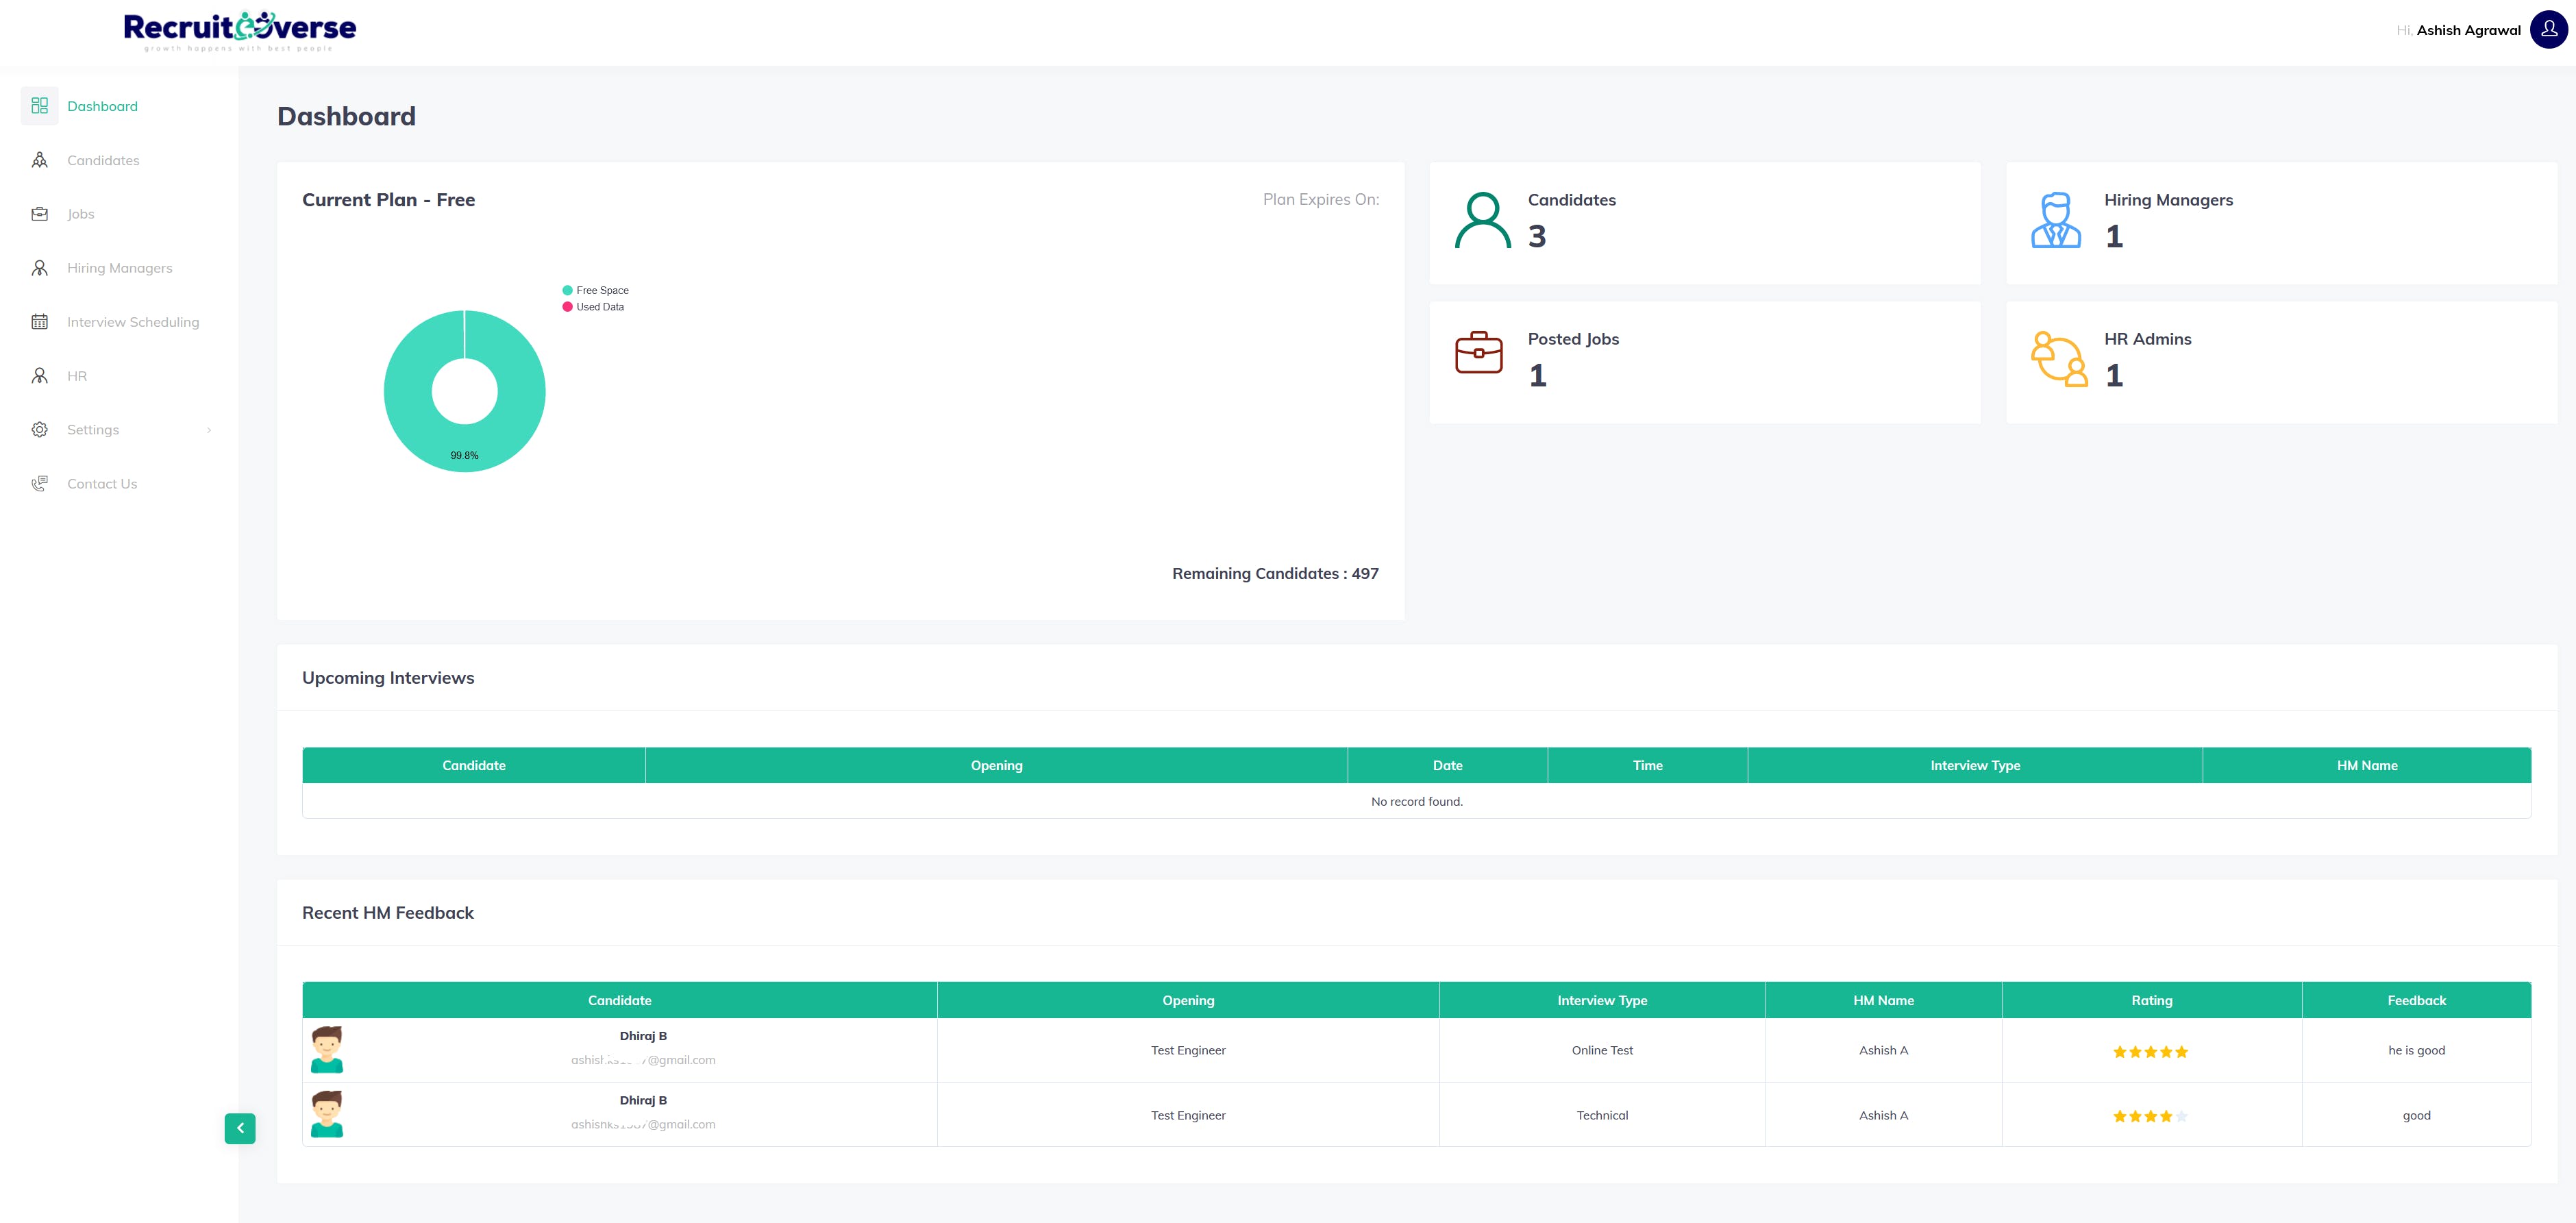Toggle Free Space legend item in chart
This screenshot has width=2576, height=1223.
pyautogui.click(x=596, y=290)
